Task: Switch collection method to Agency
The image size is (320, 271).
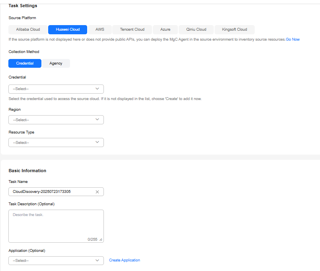Action: [x=56, y=63]
